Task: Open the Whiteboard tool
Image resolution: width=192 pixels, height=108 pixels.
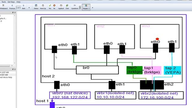Action: point(4,7)
